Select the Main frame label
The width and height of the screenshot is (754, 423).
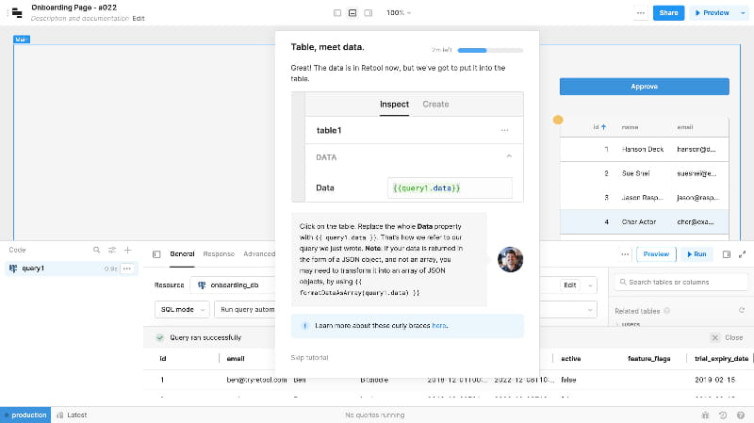pos(21,40)
